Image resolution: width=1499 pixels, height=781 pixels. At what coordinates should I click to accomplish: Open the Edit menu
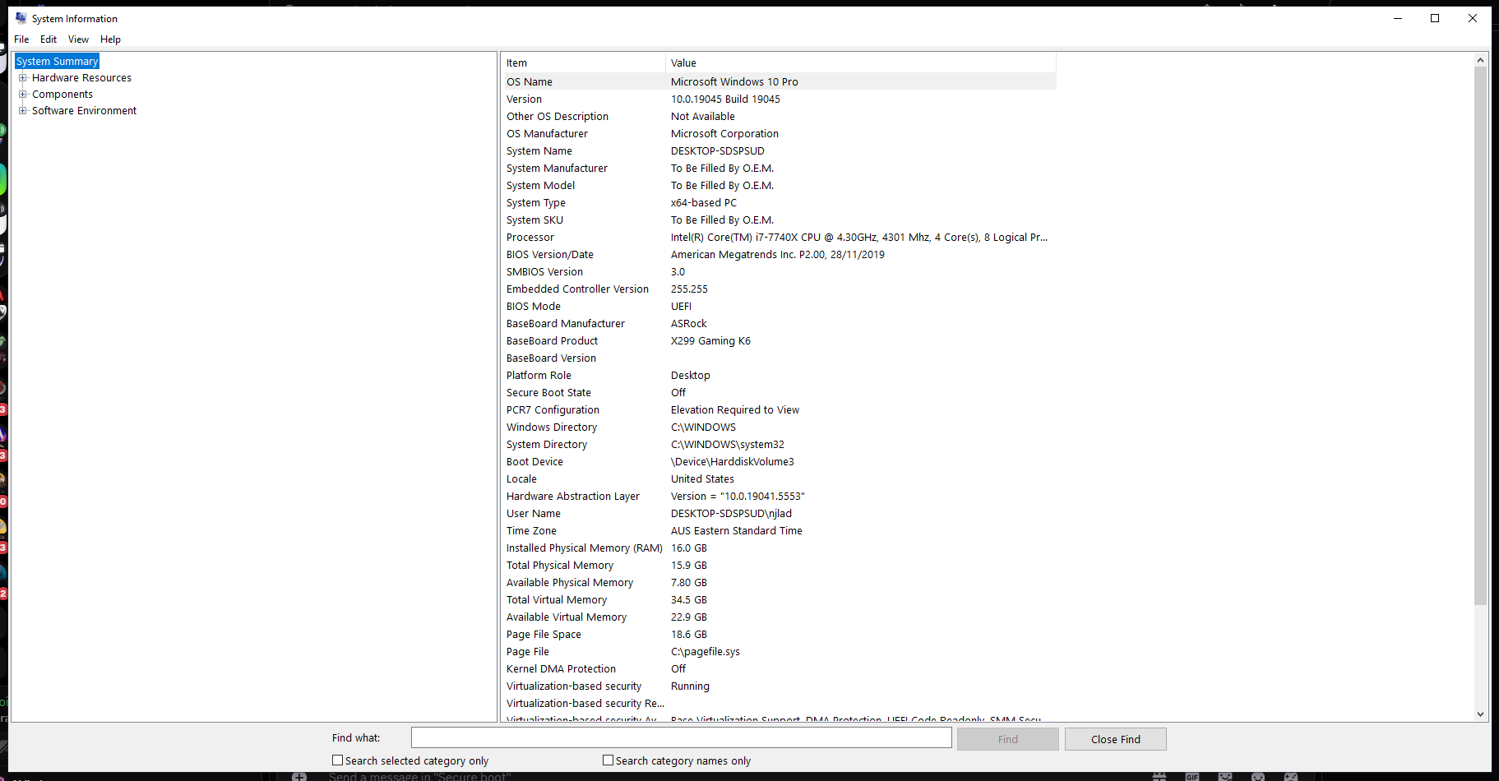pyautogui.click(x=49, y=39)
